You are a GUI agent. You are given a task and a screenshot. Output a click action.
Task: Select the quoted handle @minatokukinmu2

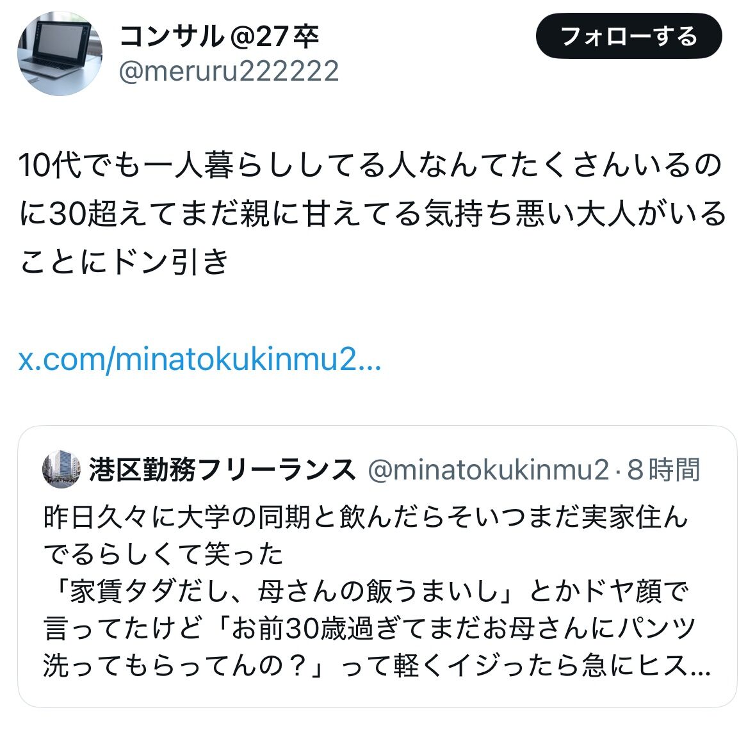(489, 470)
